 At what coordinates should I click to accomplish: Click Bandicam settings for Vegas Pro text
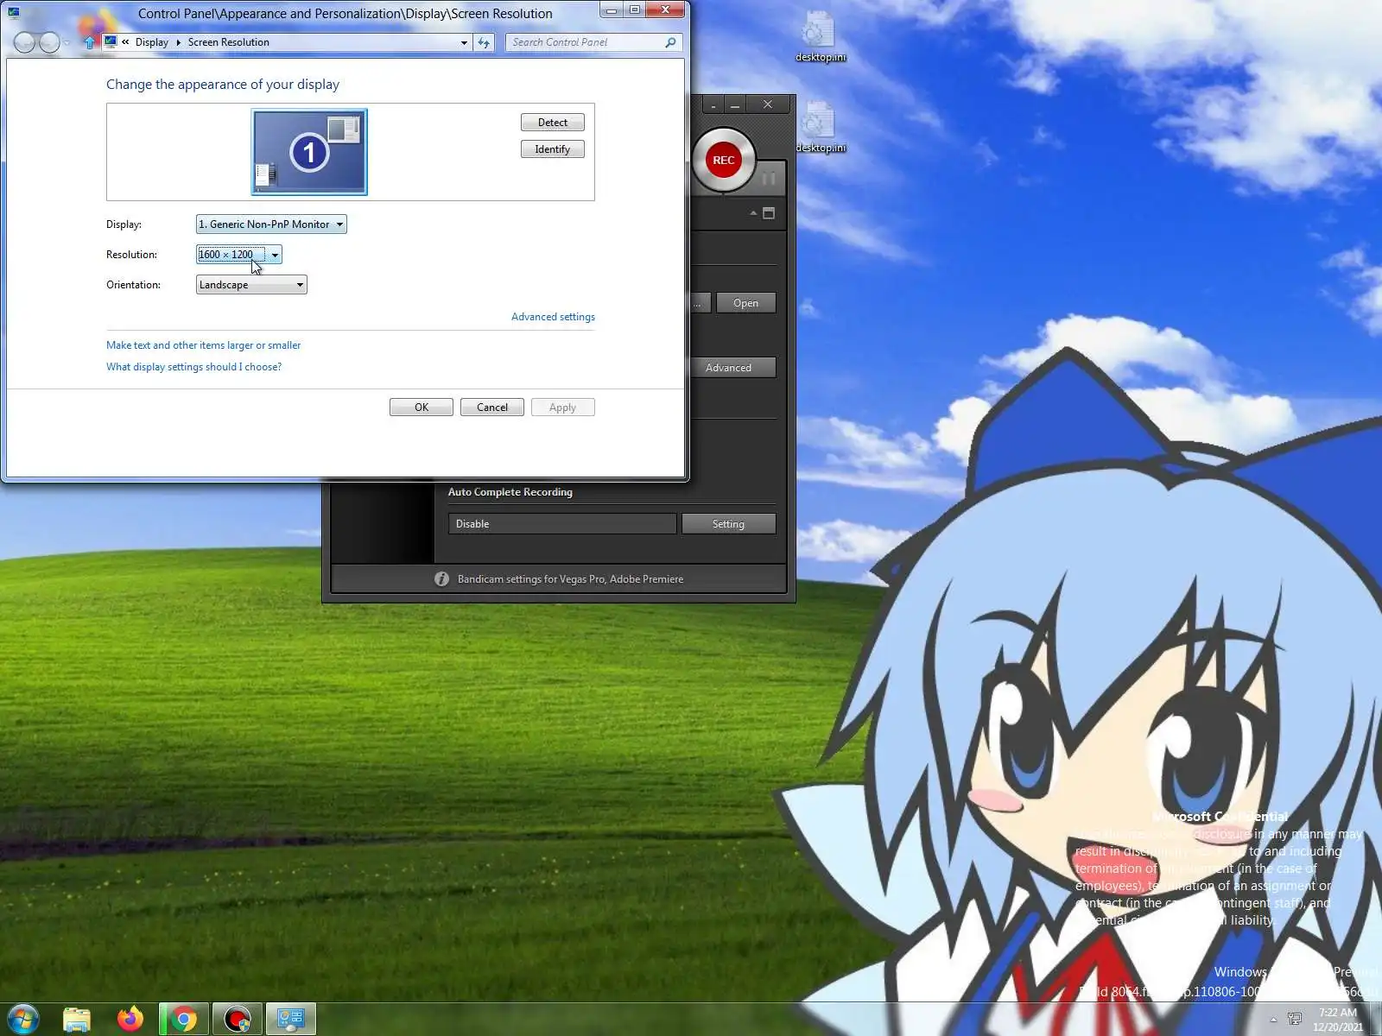point(570,579)
